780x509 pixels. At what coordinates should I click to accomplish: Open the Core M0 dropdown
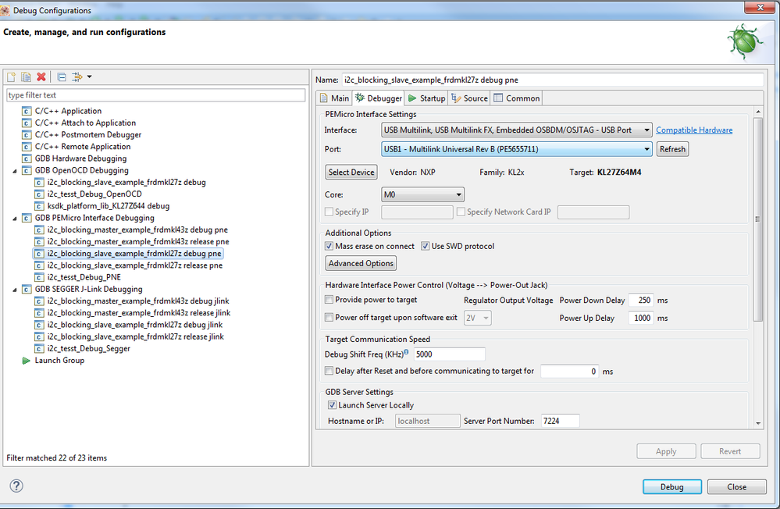tap(422, 194)
